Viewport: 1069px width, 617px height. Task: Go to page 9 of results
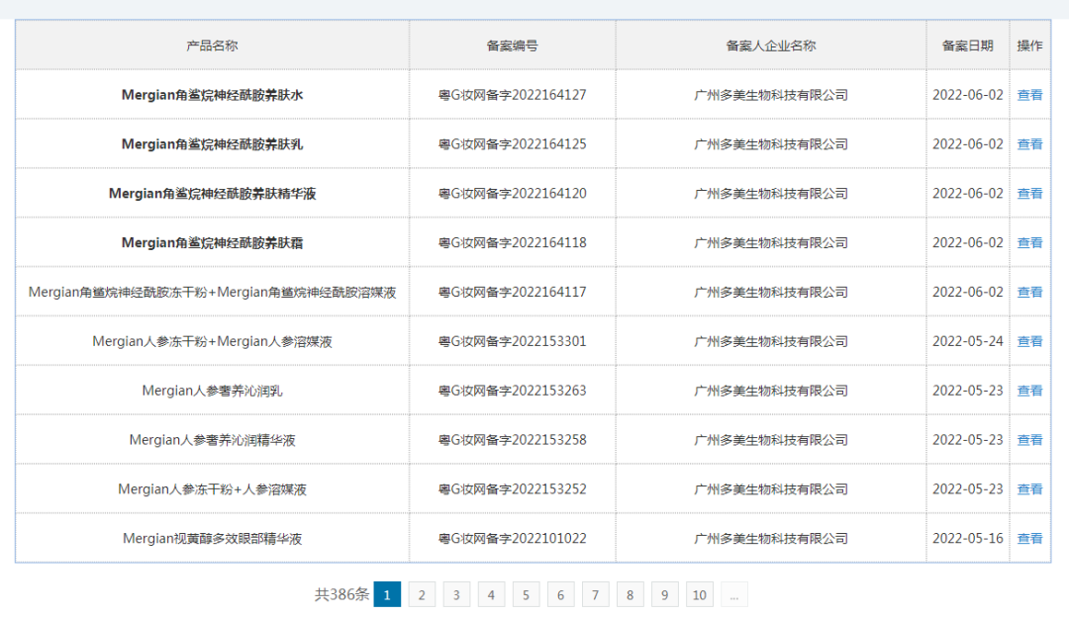coord(665,594)
